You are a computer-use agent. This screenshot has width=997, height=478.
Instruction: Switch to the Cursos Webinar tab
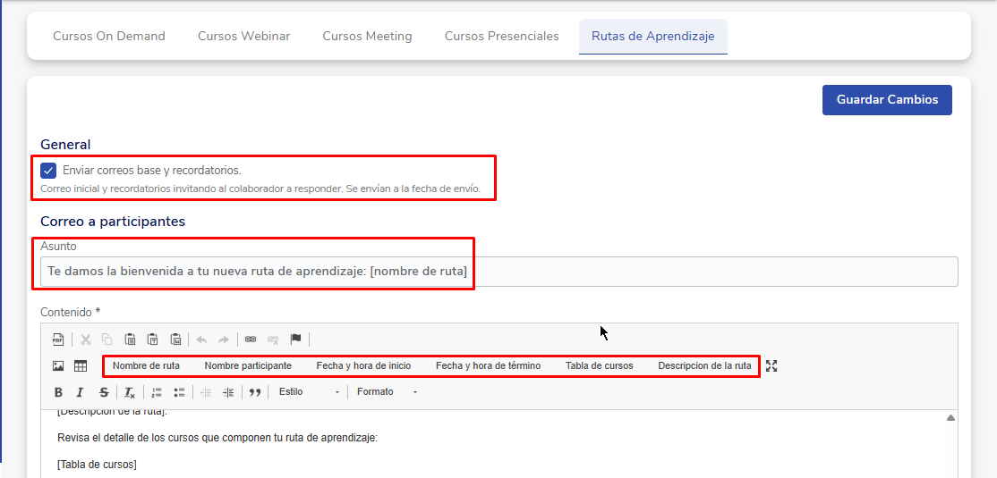coord(243,37)
